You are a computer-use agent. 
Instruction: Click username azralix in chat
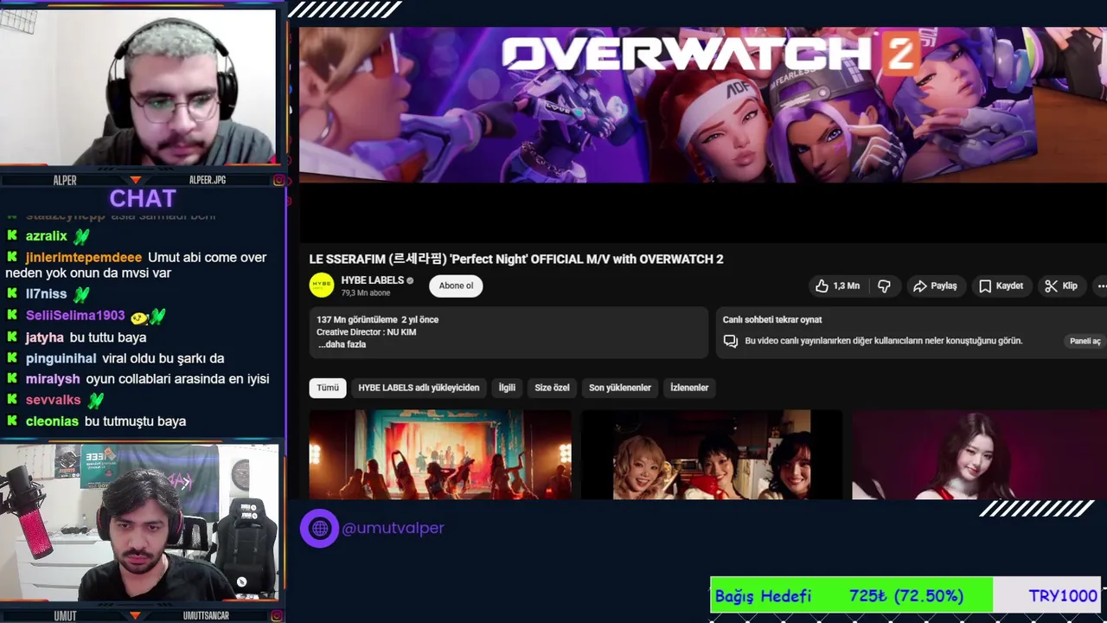pos(47,235)
